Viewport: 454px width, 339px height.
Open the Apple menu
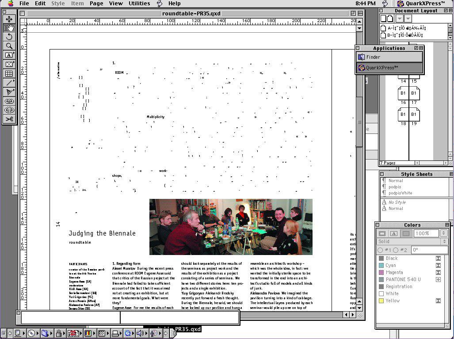[11, 4]
